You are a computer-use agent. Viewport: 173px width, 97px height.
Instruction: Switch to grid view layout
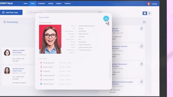(x=145, y=13)
